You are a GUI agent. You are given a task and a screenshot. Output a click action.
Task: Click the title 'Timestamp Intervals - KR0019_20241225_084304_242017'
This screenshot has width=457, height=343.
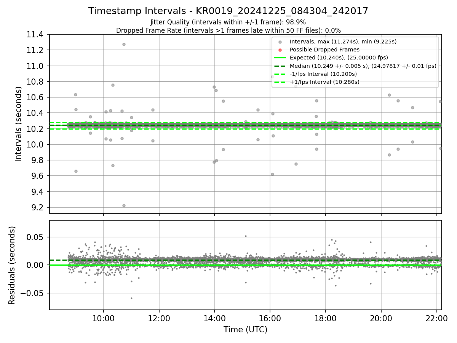[x=228, y=11]
